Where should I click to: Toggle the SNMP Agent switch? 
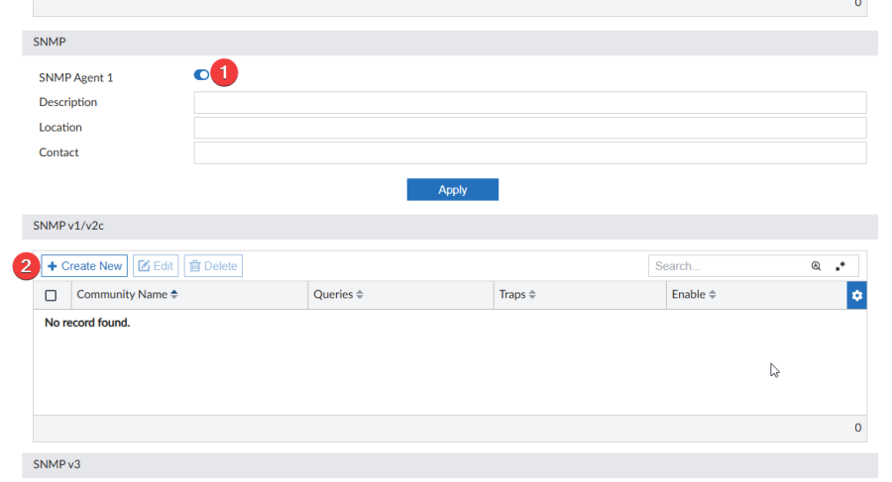coord(201,75)
